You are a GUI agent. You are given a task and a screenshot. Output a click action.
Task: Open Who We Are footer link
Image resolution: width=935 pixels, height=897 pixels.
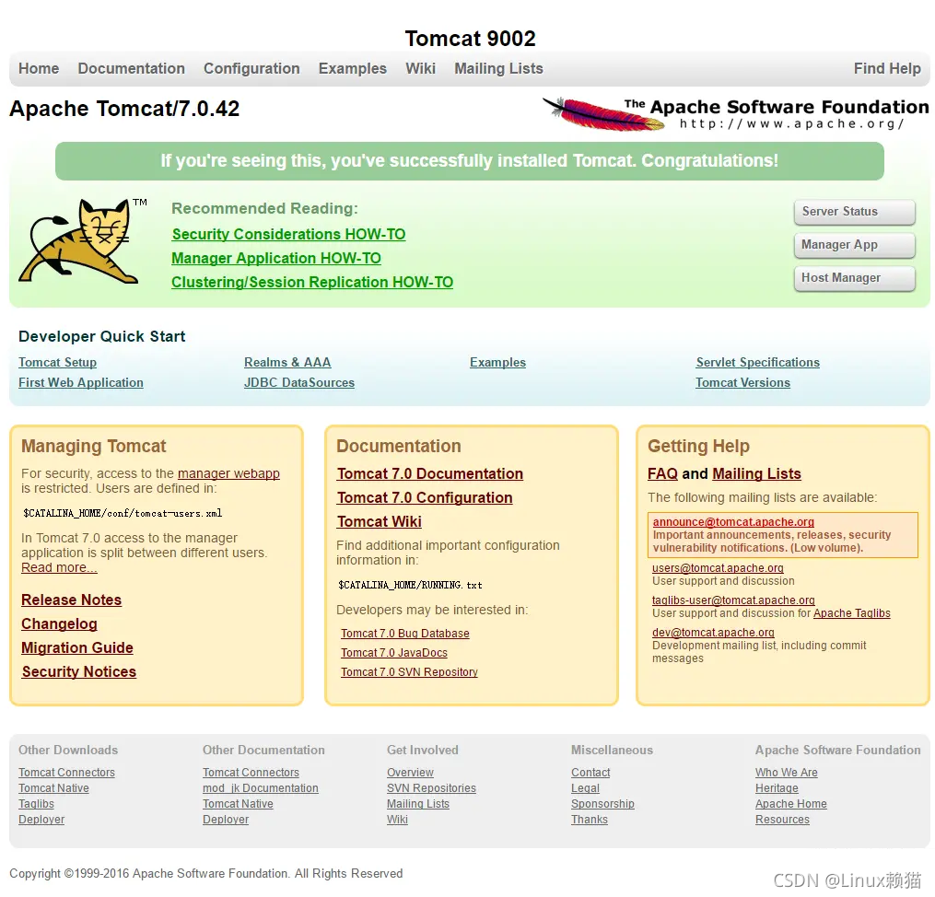787,773
